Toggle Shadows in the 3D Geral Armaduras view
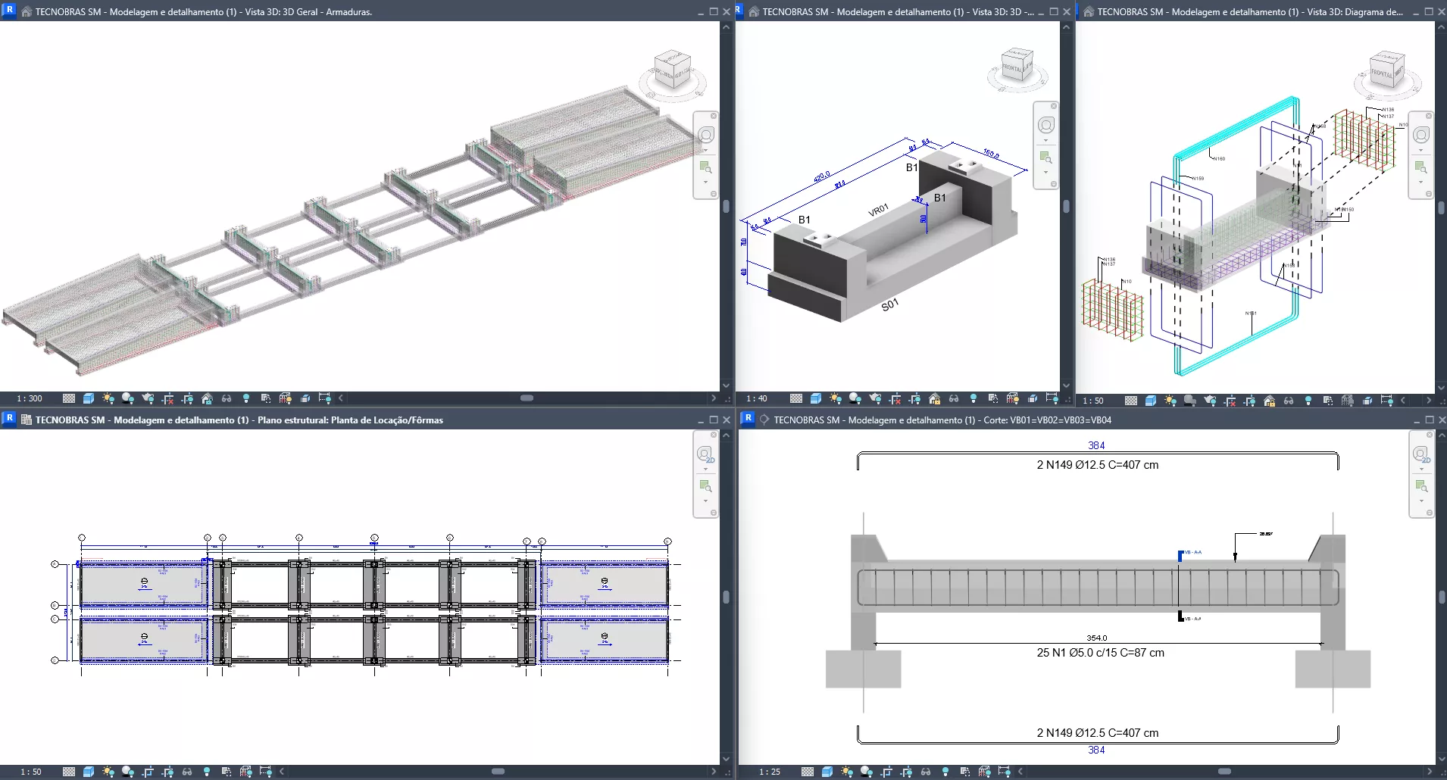Viewport: 1447px width, 780px height. tap(128, 398)
